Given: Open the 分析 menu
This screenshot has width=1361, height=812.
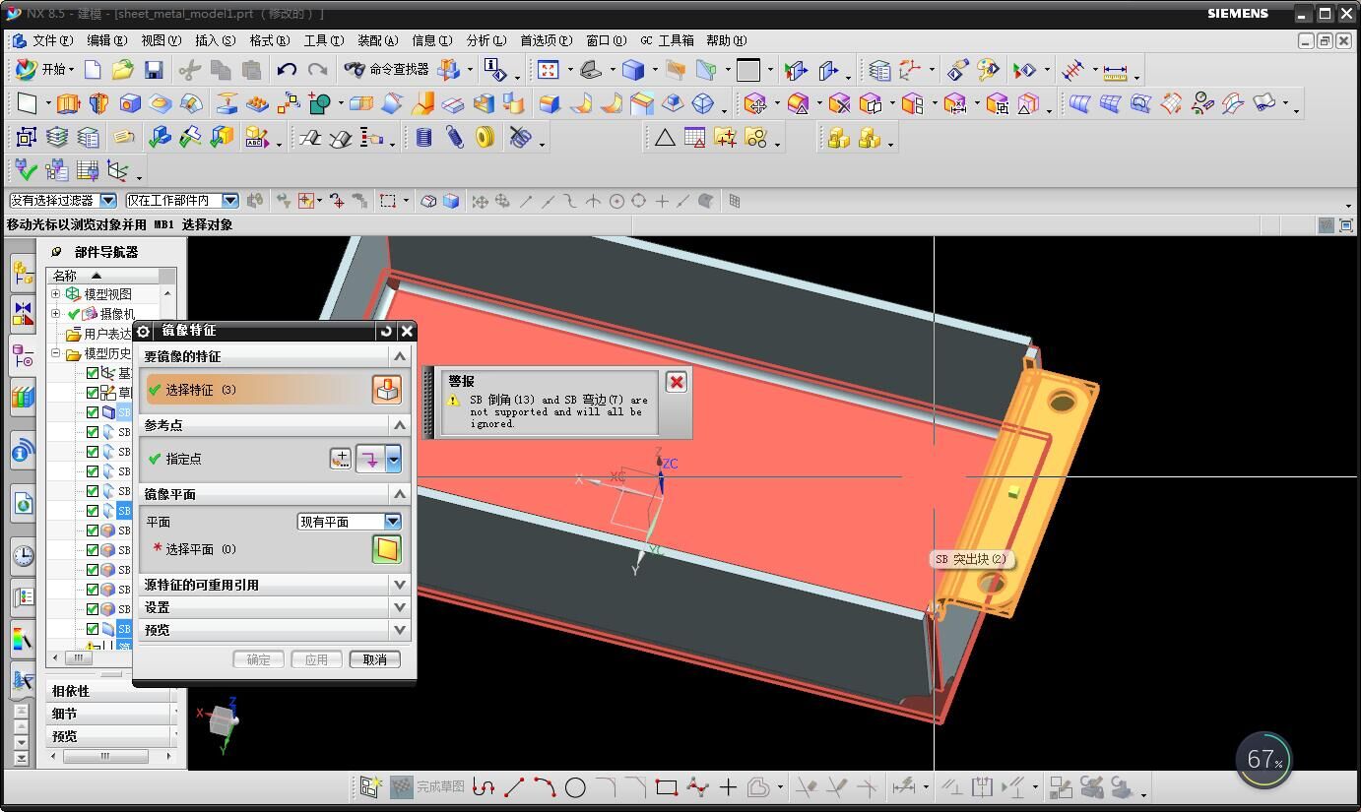Looking at the screenshot, I should pos(486,40).
